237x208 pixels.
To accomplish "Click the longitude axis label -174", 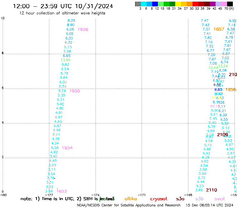I will pos(95,195).
